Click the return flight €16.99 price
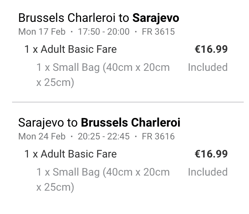This screenshot has width=249, height=214. tap(211, 154)
